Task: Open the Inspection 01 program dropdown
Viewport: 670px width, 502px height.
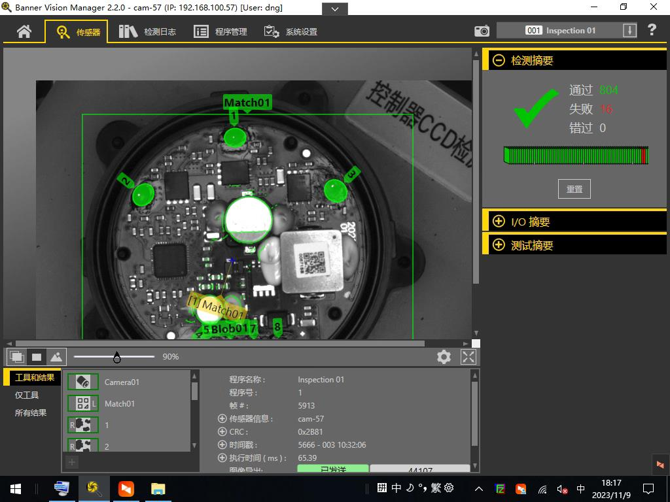Action: click(629, 31)
